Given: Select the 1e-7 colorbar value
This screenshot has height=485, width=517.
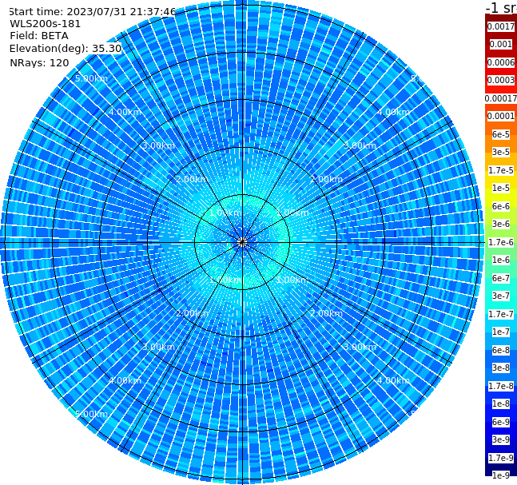Looking at the screenshot, I should (x=501, y=332).
